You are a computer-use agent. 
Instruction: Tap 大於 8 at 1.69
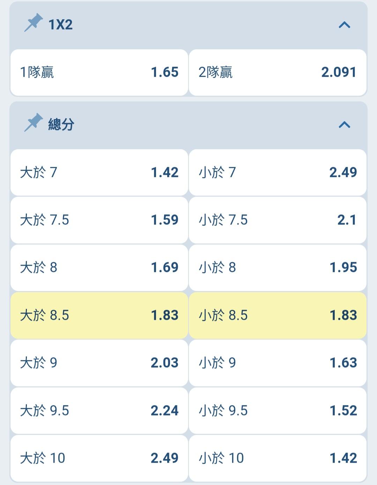point(99,268)
